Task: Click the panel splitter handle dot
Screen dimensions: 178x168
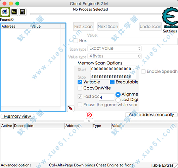Action: (x=89, y=121)
